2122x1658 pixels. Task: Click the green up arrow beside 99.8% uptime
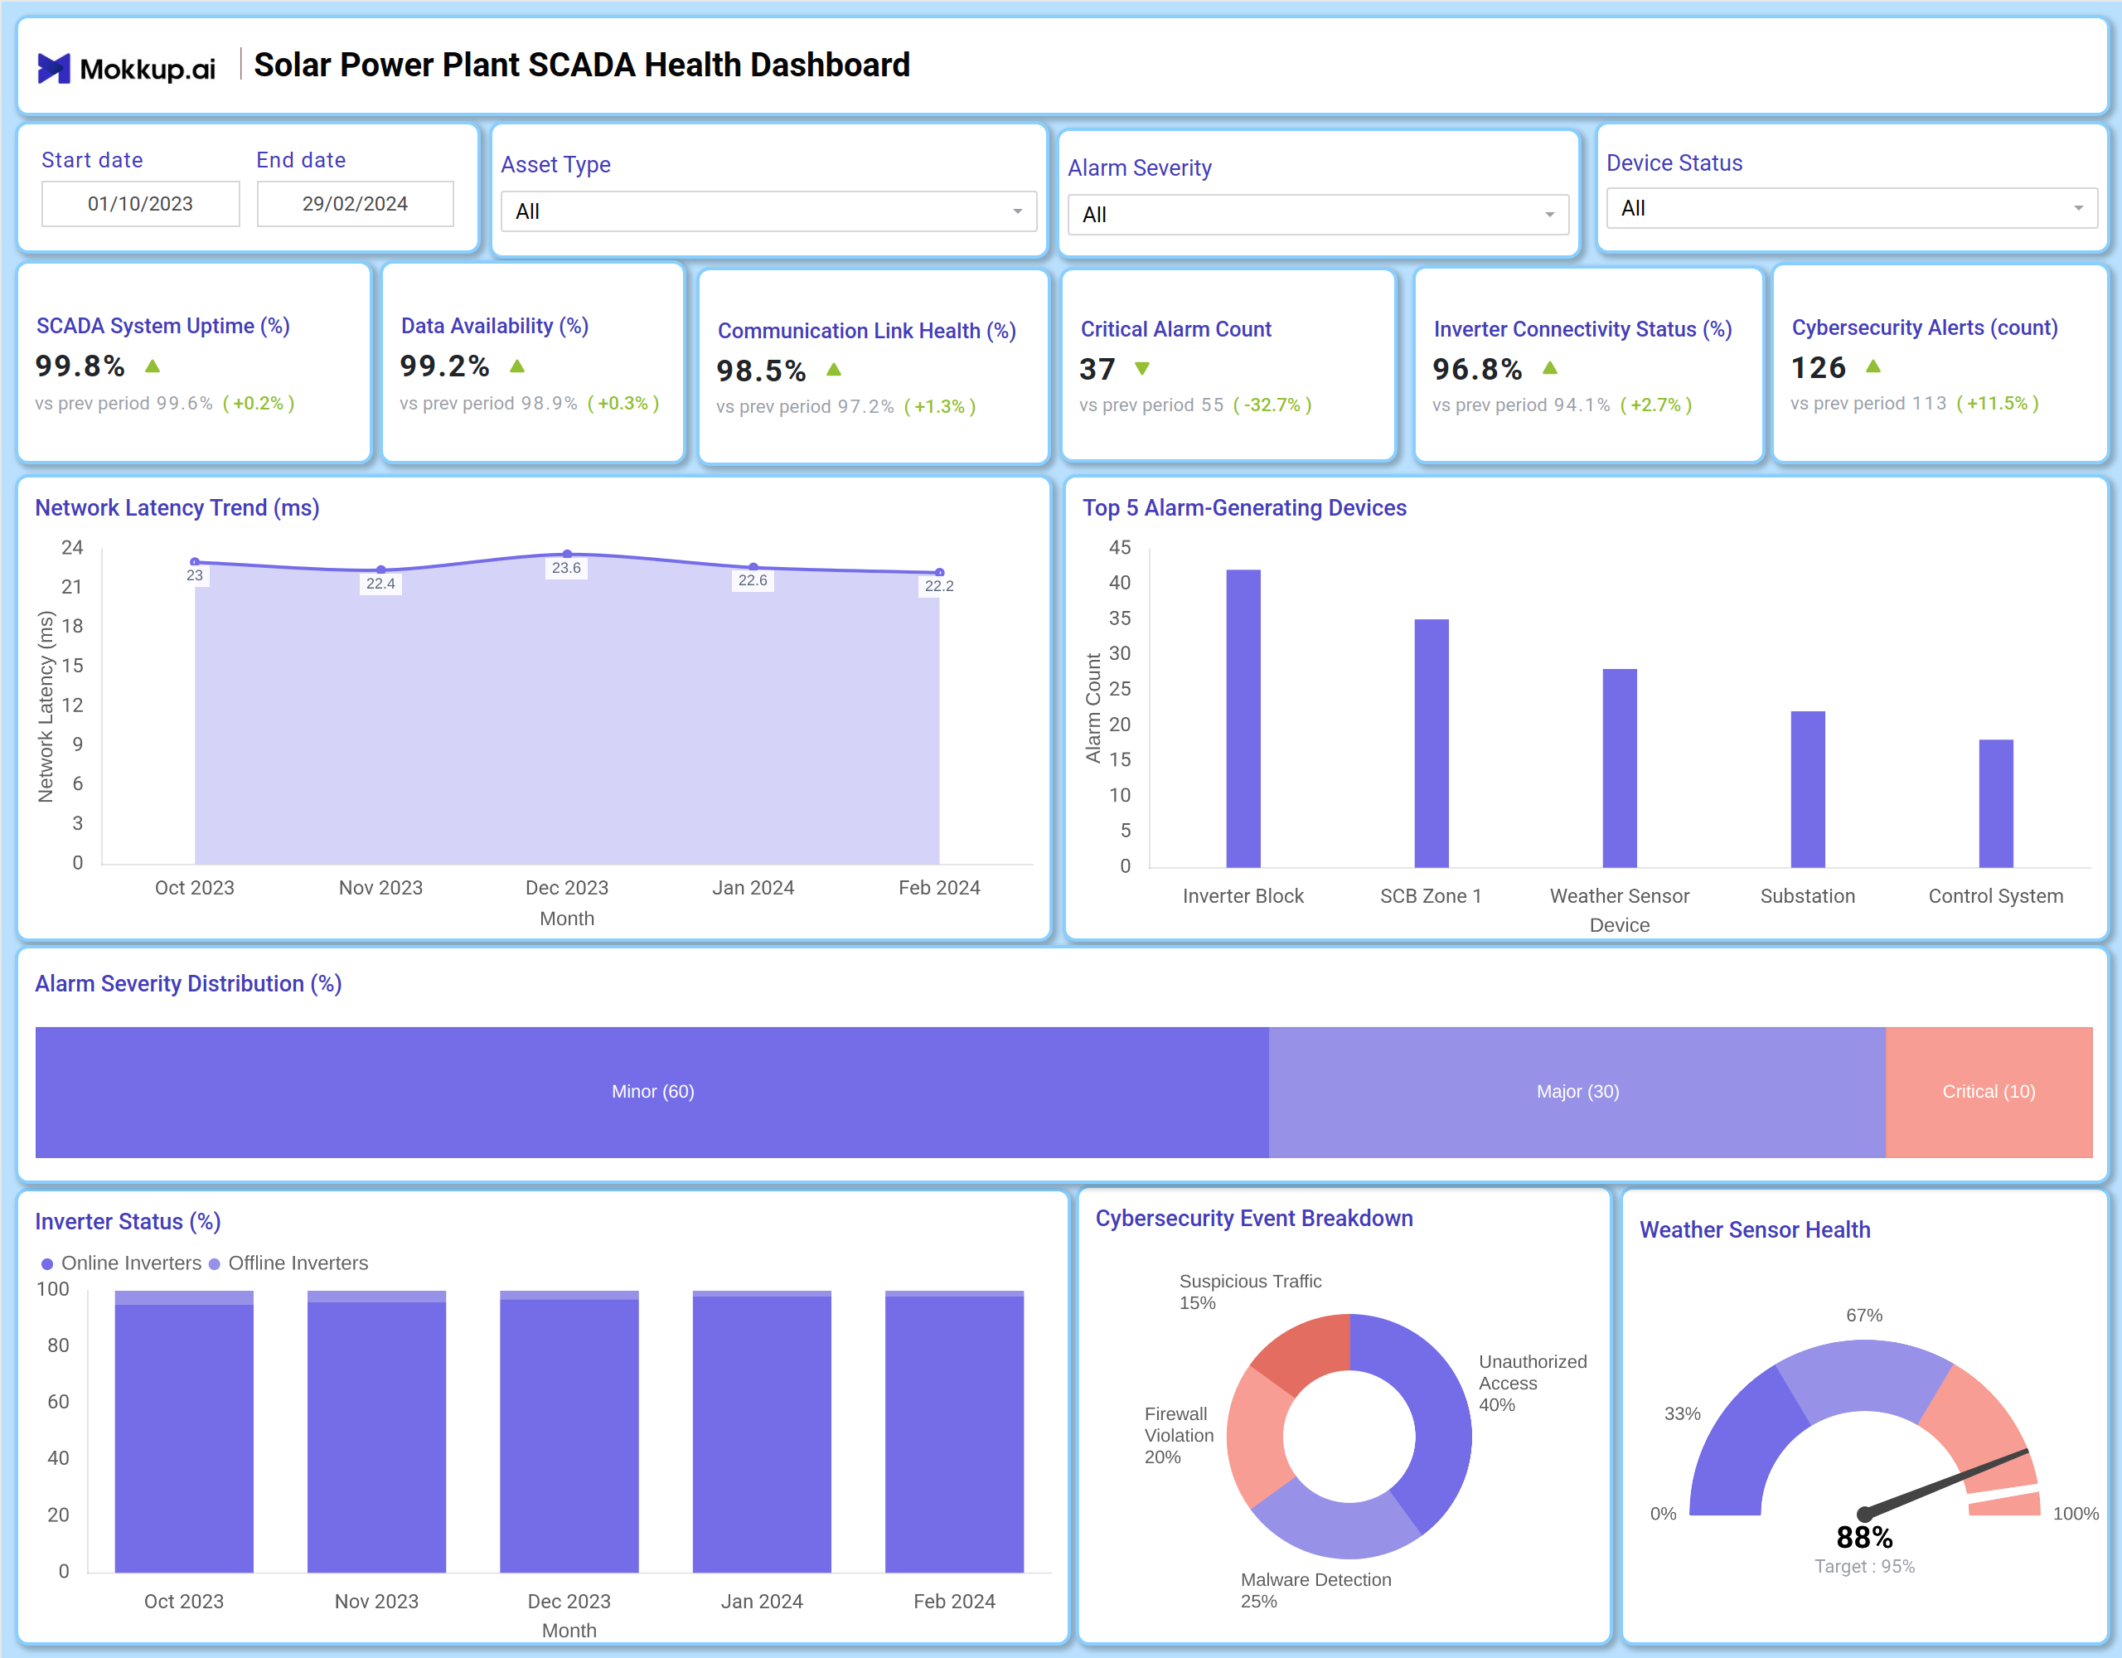pos(153,366)
